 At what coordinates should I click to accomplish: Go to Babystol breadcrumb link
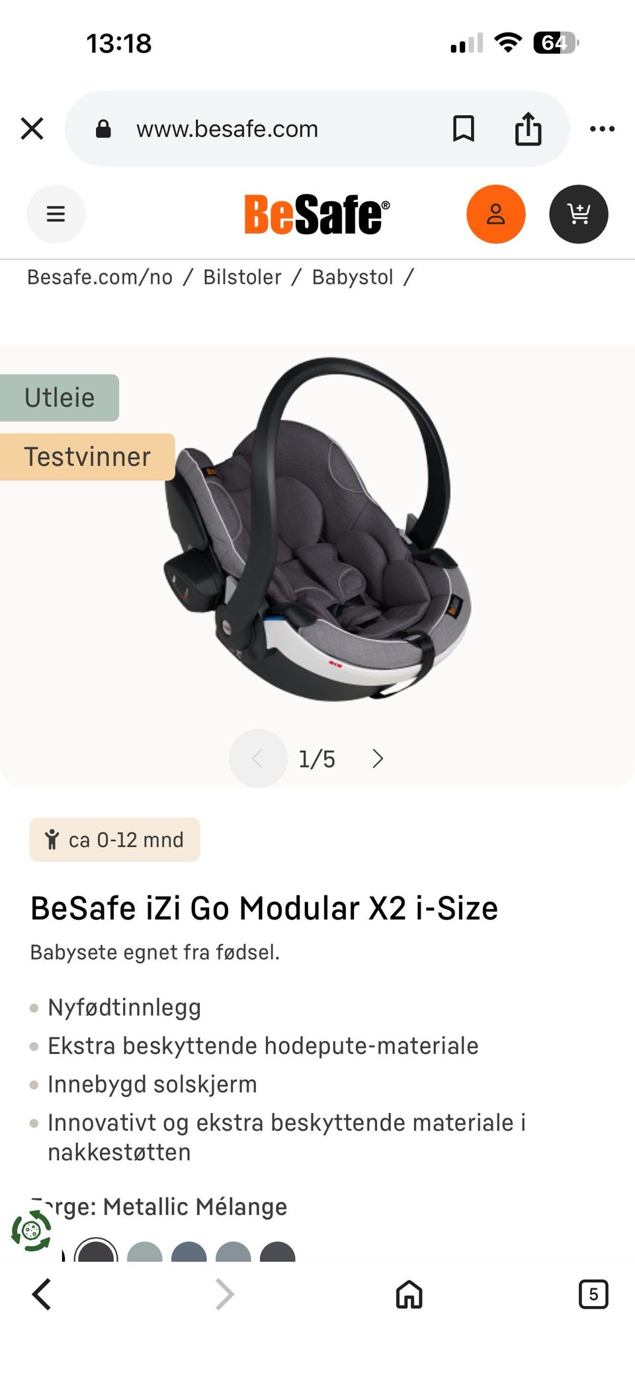[x=353, y=277]
